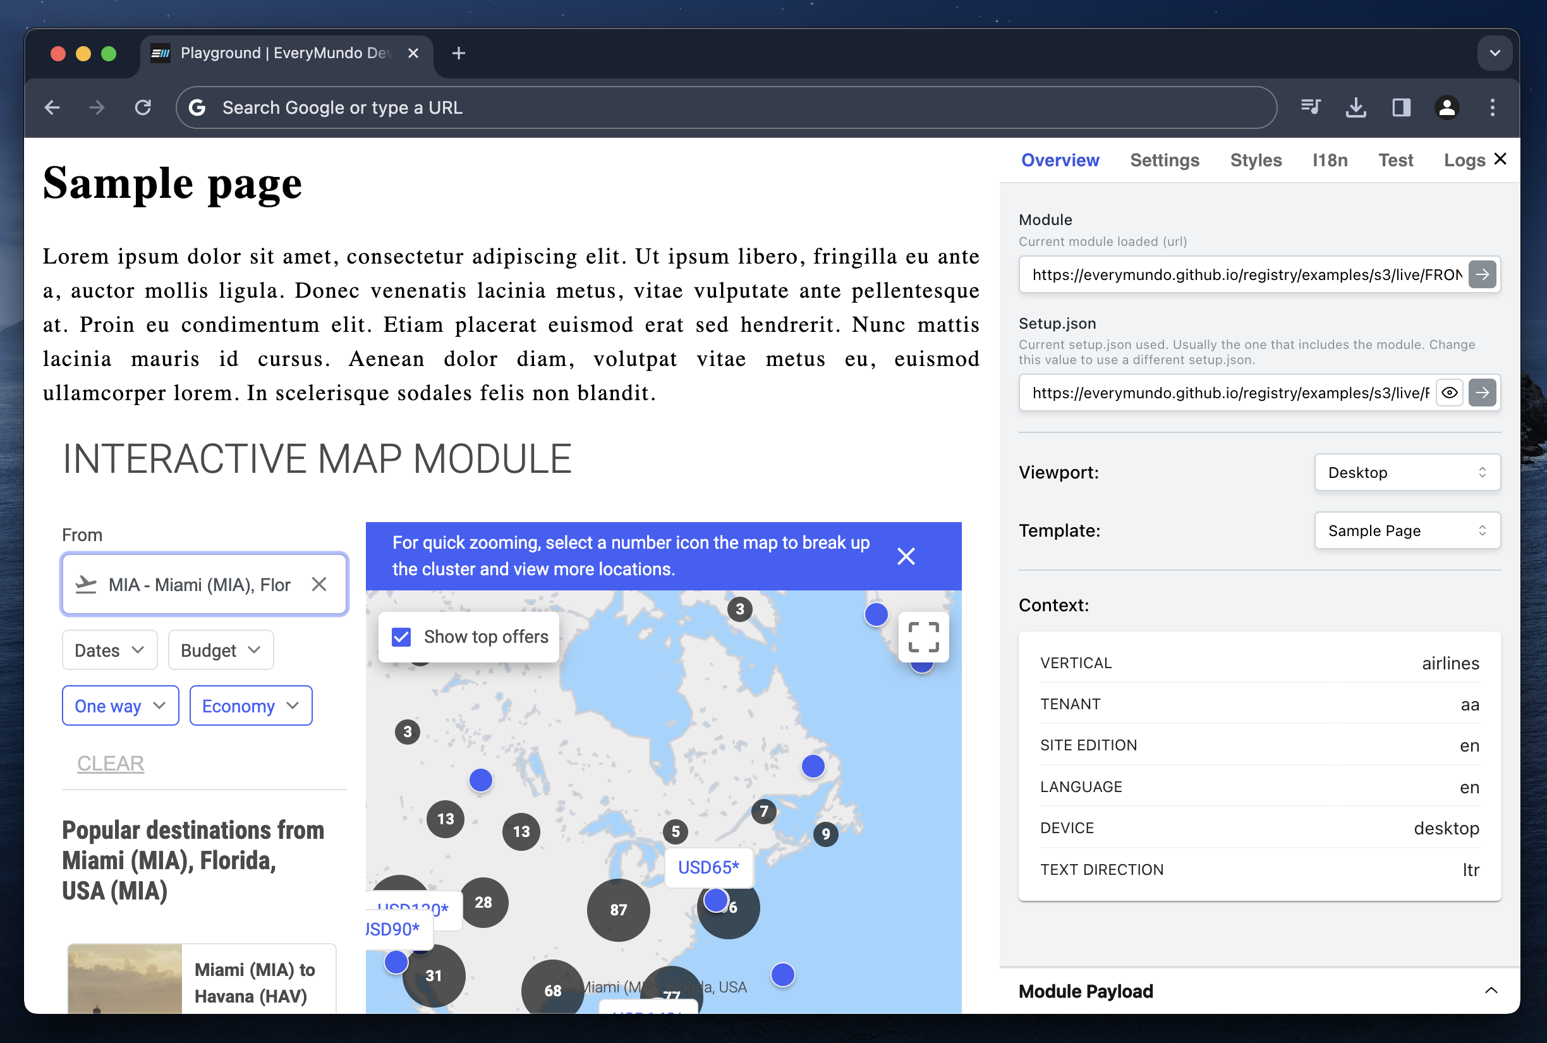This screenshot has height=1043, width=1547.
Task: Go back with the browser back arrow
Action: (x=52, y=107)
